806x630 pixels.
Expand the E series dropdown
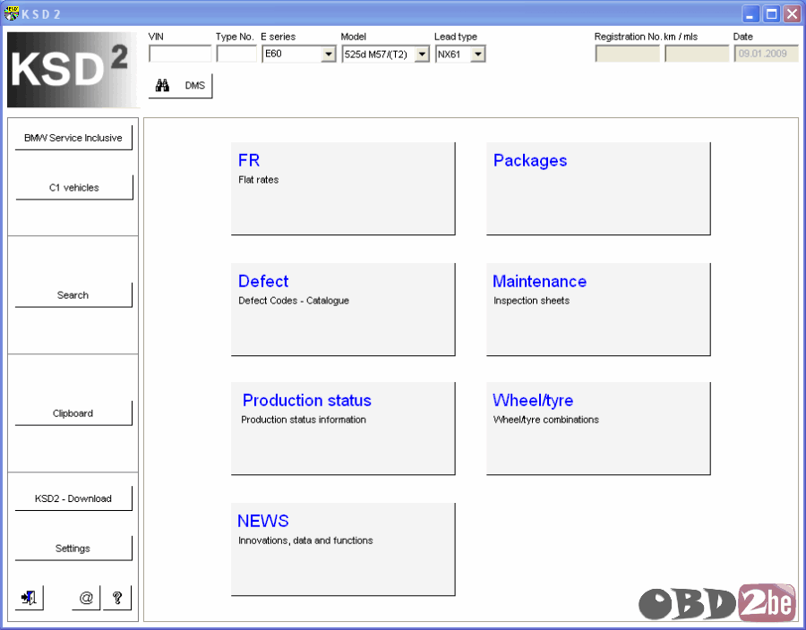click(329, 54)
